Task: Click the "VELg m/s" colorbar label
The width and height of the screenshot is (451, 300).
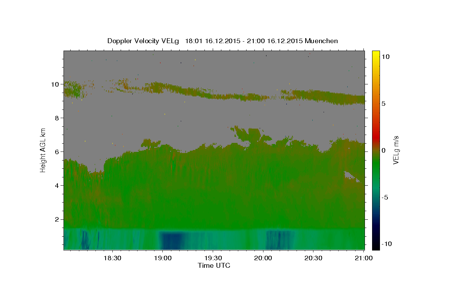Action: click(x=396, y=150)
